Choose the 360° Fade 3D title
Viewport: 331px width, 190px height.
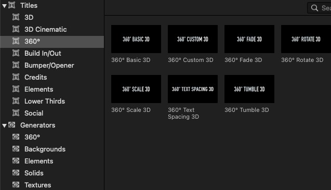point(249,39)
